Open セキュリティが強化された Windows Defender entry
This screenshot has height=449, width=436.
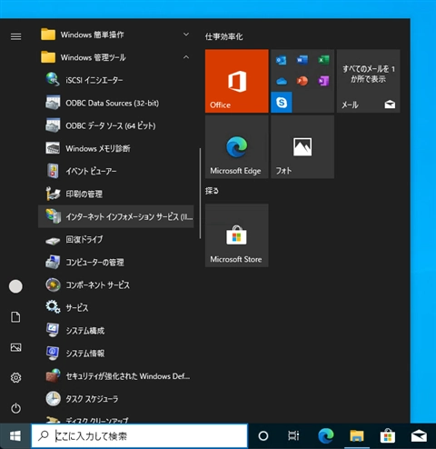coord(116,376)
